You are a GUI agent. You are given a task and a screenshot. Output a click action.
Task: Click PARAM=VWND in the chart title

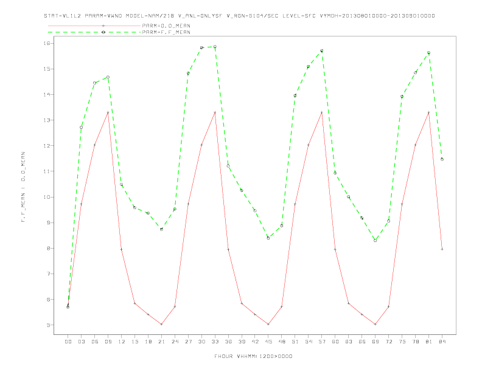(103, 16)
